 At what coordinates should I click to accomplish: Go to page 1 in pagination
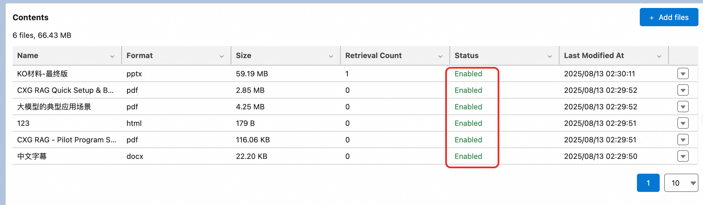point(648,183)
